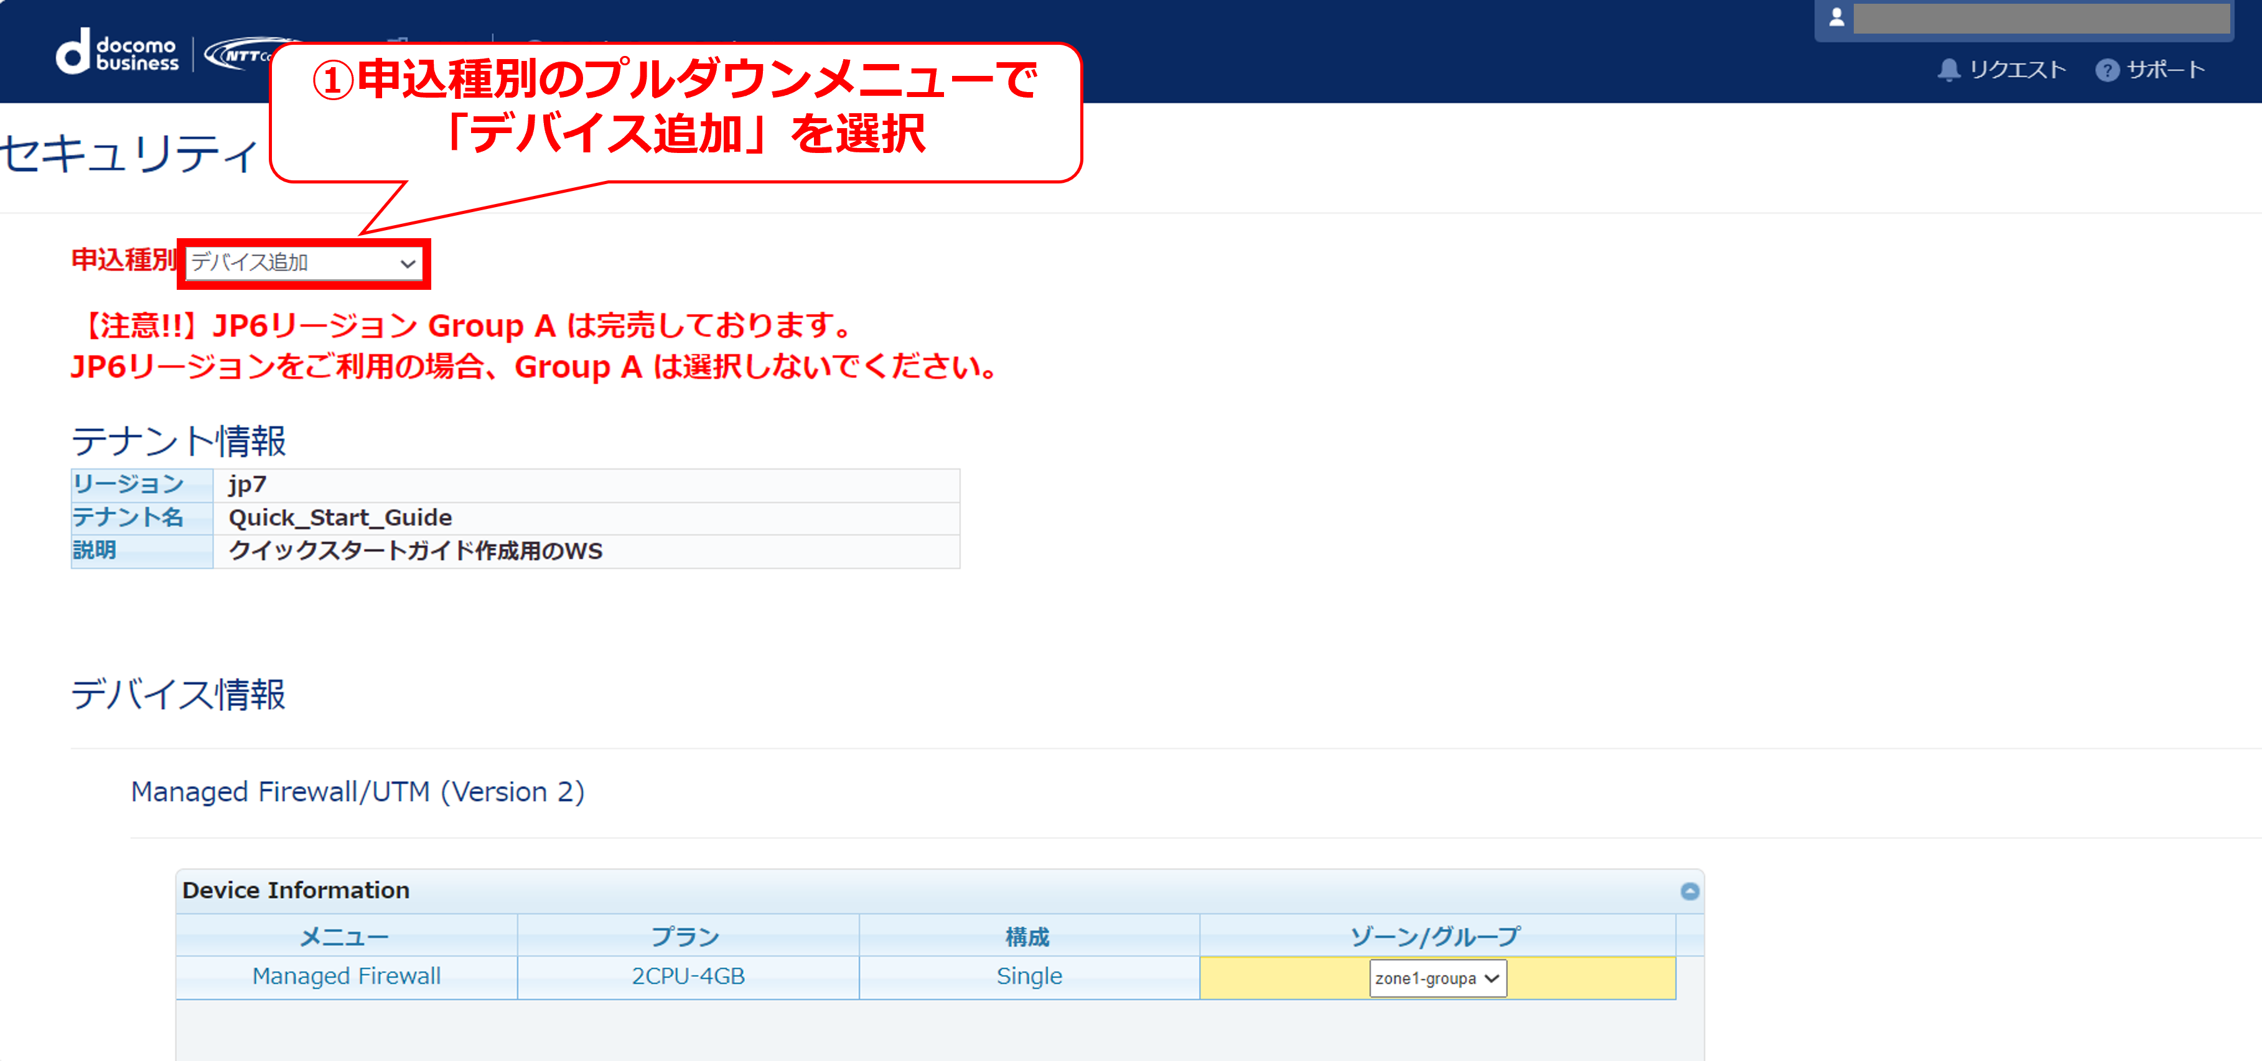Viewport: 2262px width, 1061px height.
Task: Select the jp7 region value
Action: pyautogui.click(x=247, y=484)
